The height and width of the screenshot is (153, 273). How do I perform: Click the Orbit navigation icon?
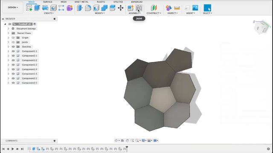point(116,141)
